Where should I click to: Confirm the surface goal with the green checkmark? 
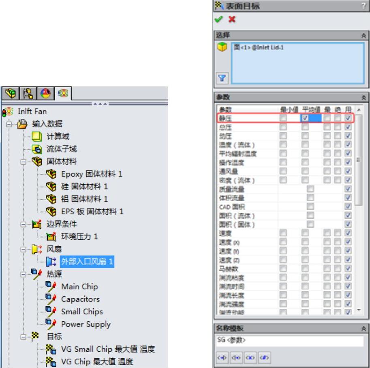pos(218,19)
